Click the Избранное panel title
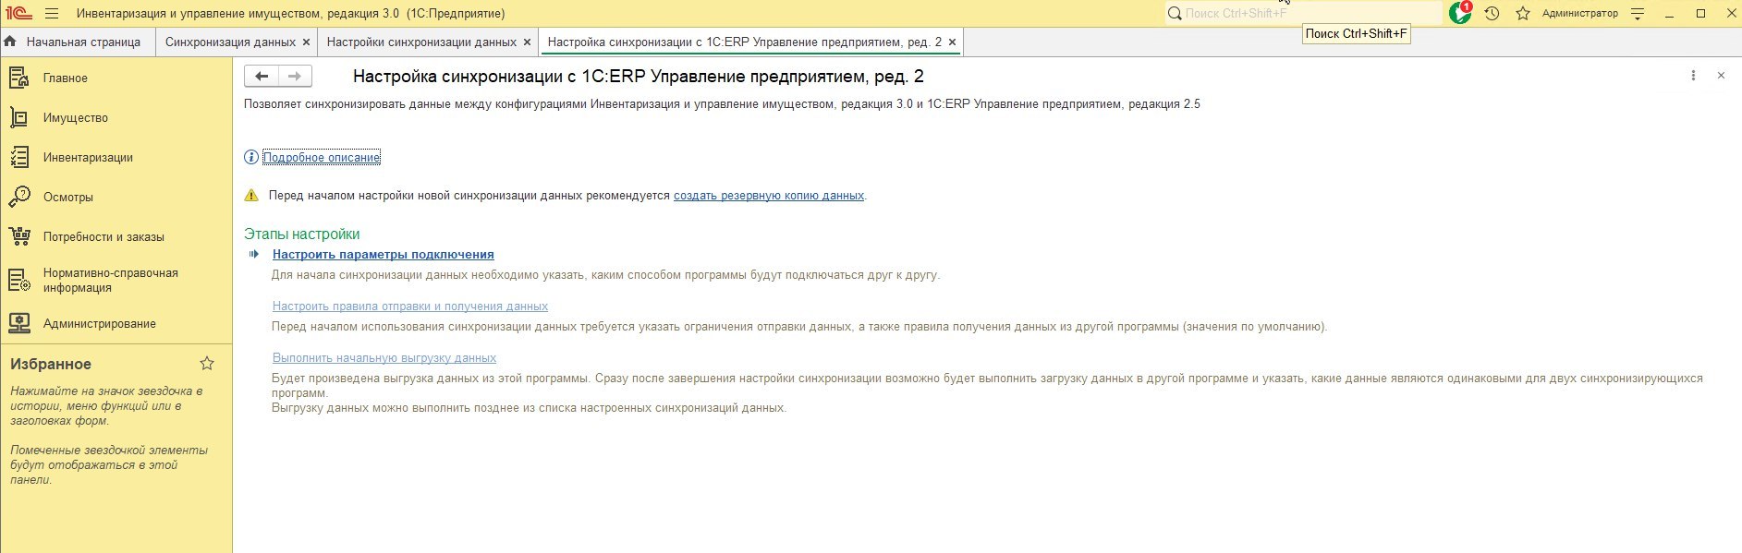This screenshot has height=553, width=1742. (x=51, y=365)
